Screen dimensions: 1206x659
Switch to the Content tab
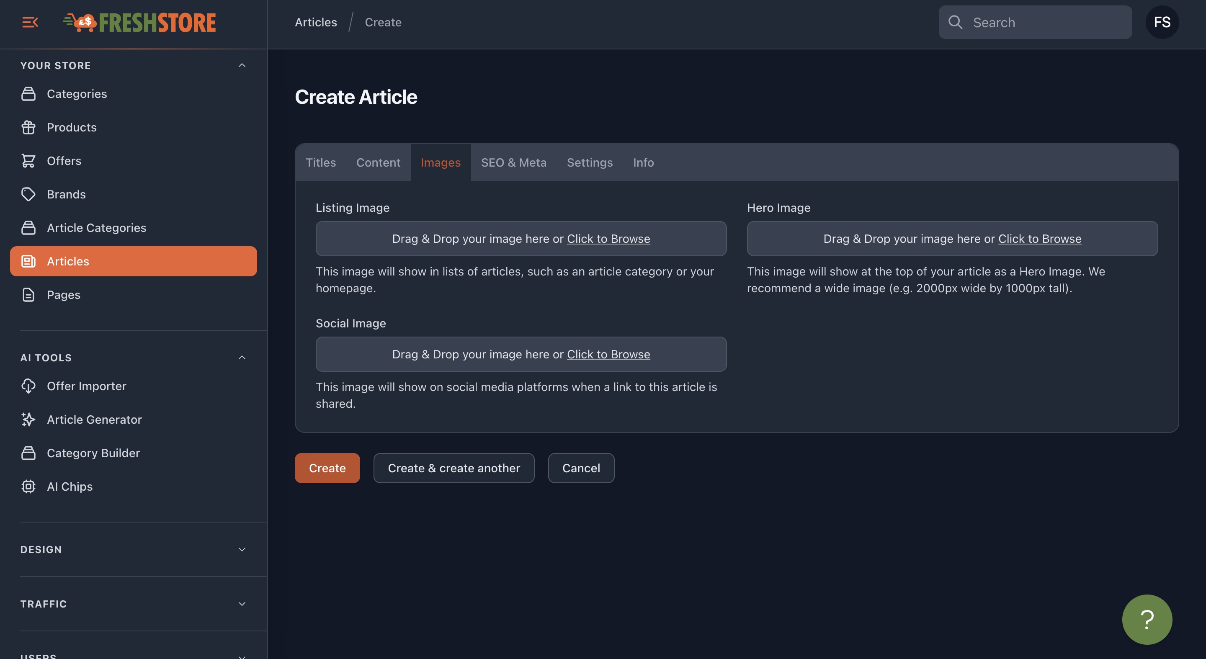tap(378, 162)
